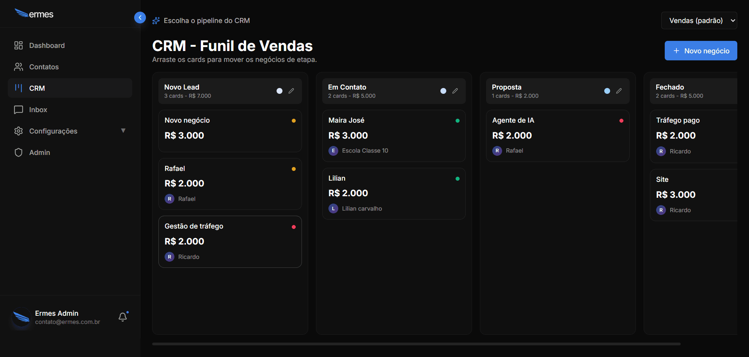The image size is (749, 357).
Task: Click the CRM funnel icon in sidebar
Action: (18, 88)
